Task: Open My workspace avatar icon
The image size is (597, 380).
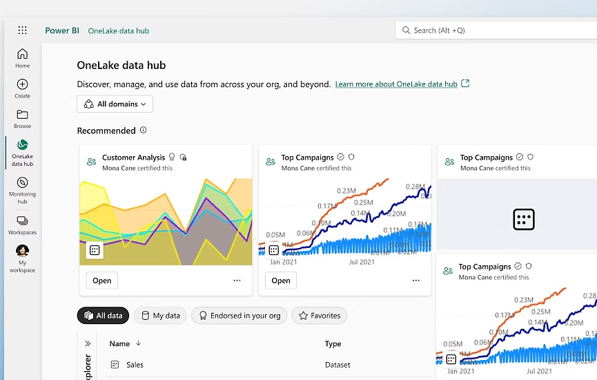Action: [22, 251]
